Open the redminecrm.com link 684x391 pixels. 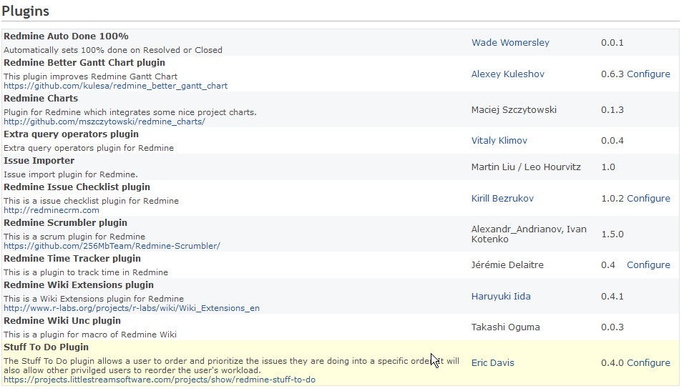click(x=52, y=210)
